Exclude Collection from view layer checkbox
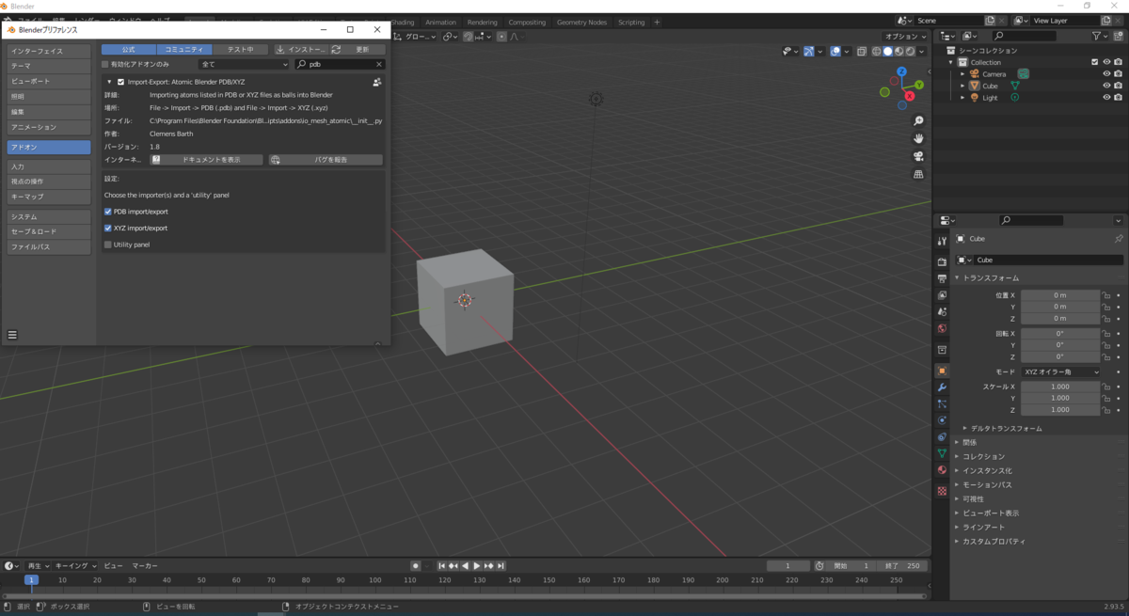 pos(1094,62)
